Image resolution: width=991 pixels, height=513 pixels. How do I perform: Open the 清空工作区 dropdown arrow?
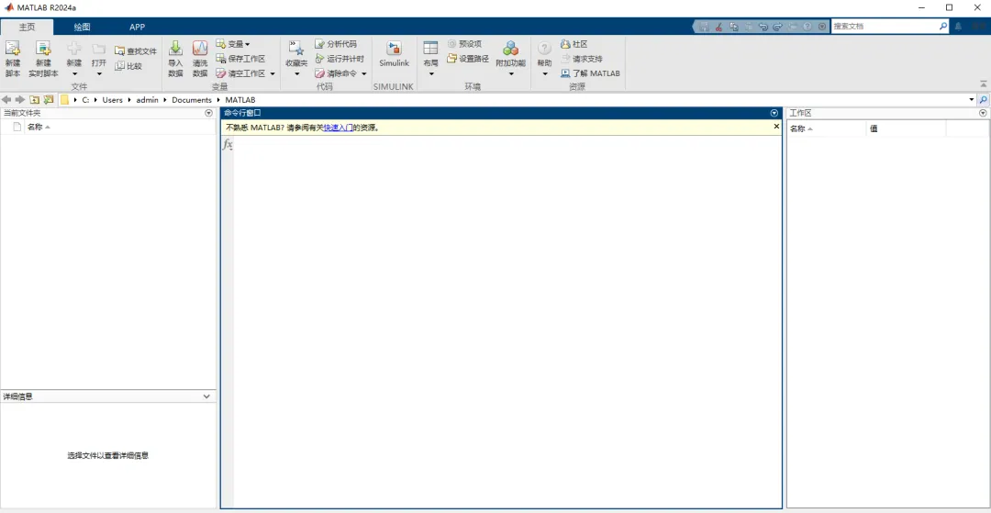(273, 74)
